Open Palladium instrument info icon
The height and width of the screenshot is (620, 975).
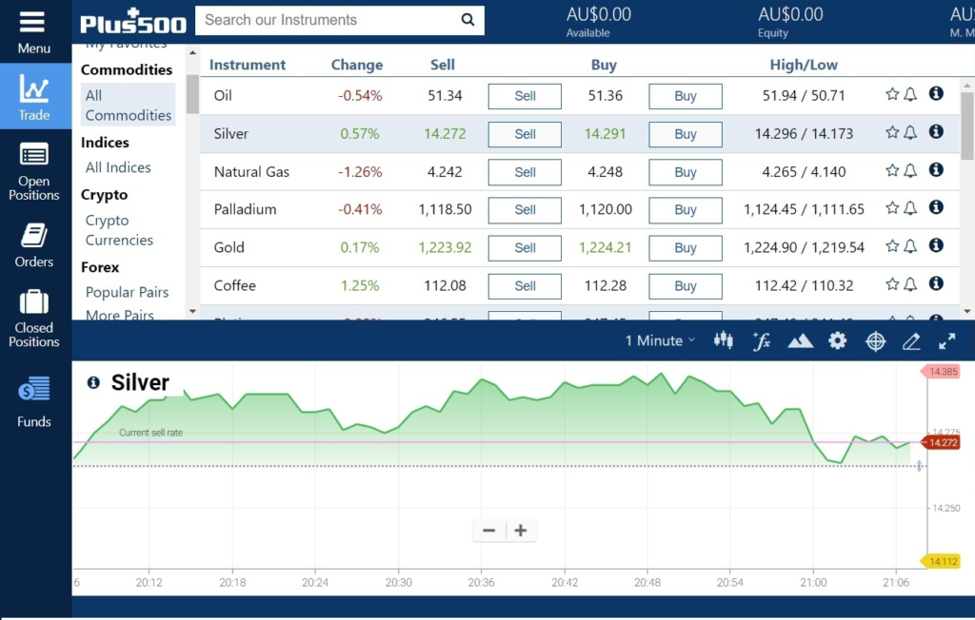pos(936,207)
